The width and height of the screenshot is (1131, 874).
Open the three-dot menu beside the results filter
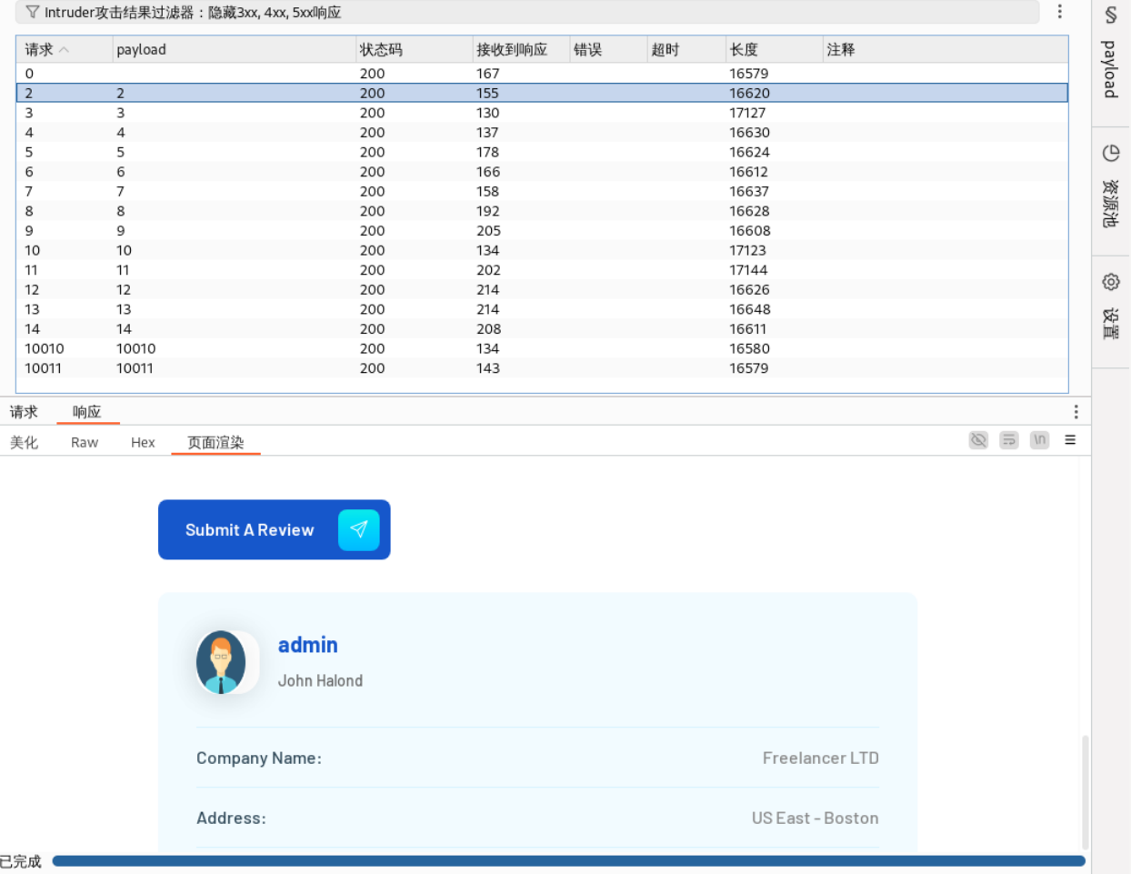click(x=1059, y=12)
